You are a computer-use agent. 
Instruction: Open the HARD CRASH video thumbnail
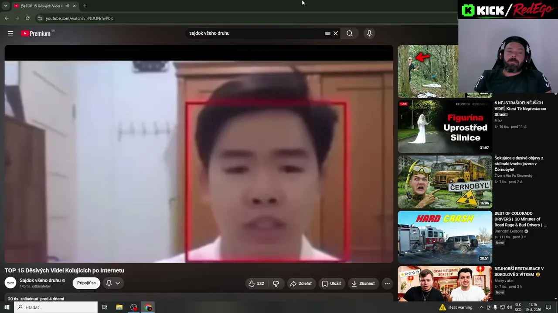pos(445,237)
